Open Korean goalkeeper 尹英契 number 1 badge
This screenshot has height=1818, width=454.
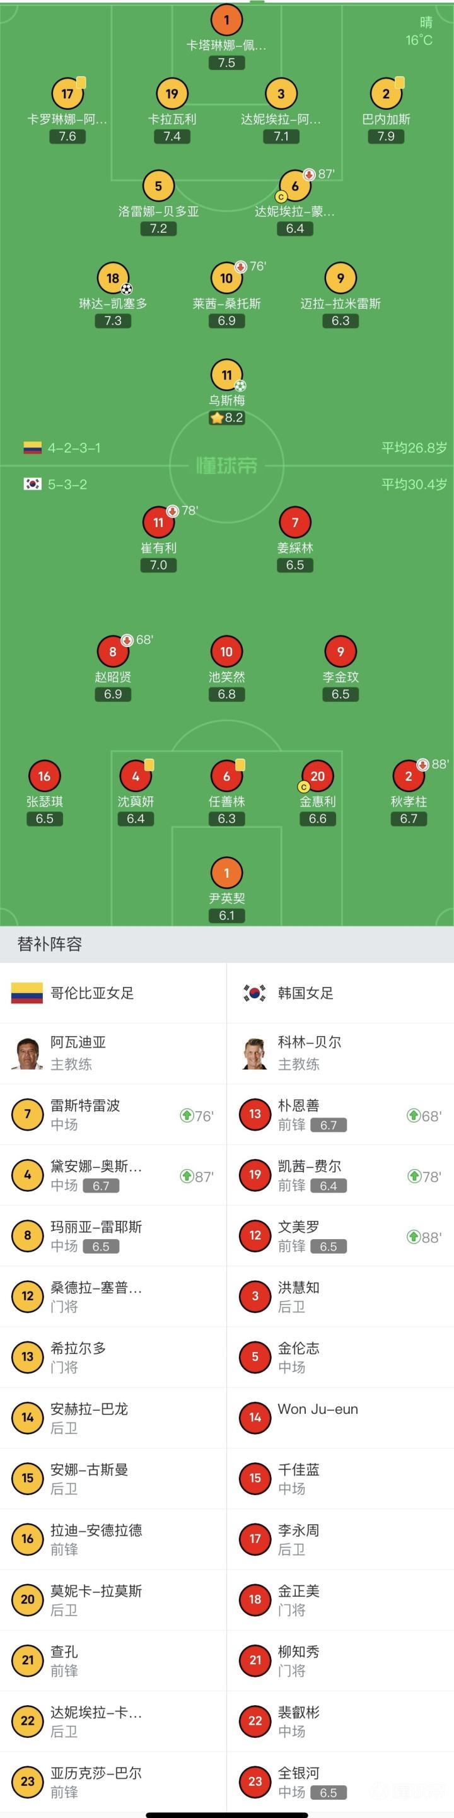(226, 873)
